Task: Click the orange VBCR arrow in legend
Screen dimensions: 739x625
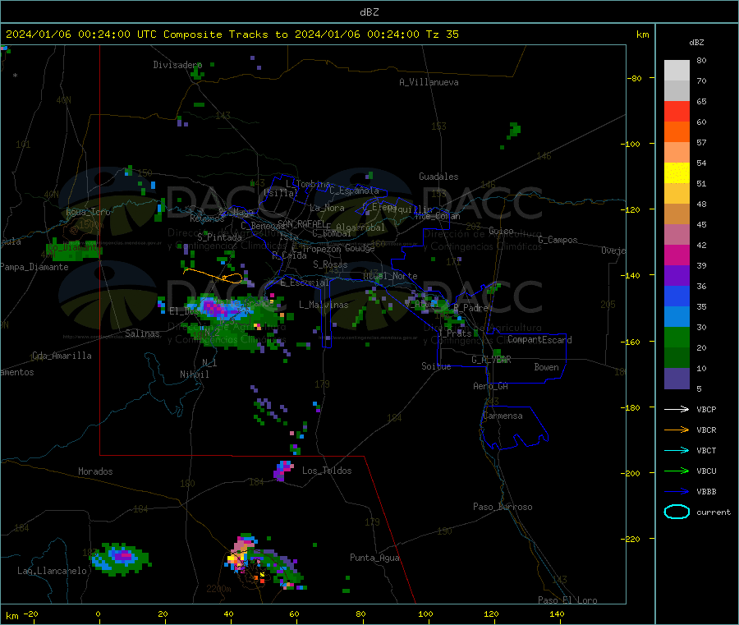Action: [677, 430]
